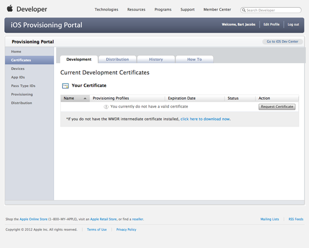Viewport: 309px width, 248px height.
Task: Switch to the How To tab
Action: [195, 60]
